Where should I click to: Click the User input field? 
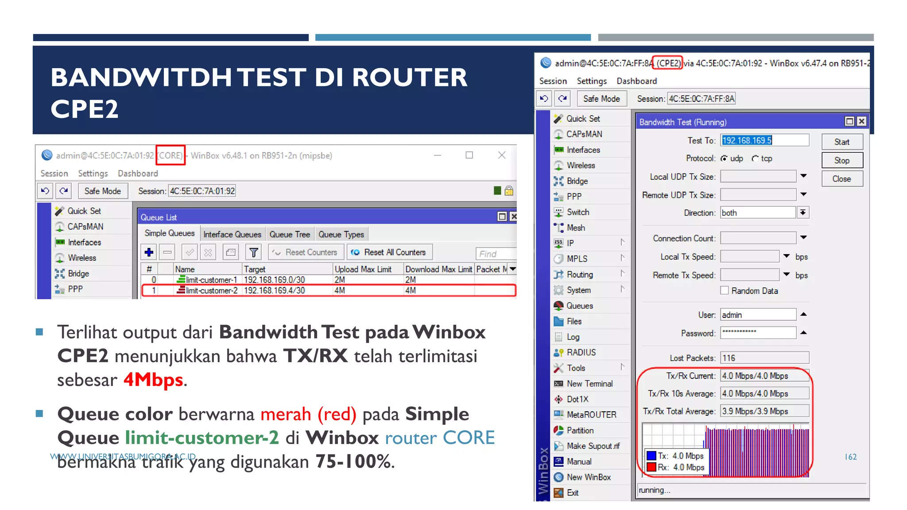pyautogui.click(x=758, y=315)
